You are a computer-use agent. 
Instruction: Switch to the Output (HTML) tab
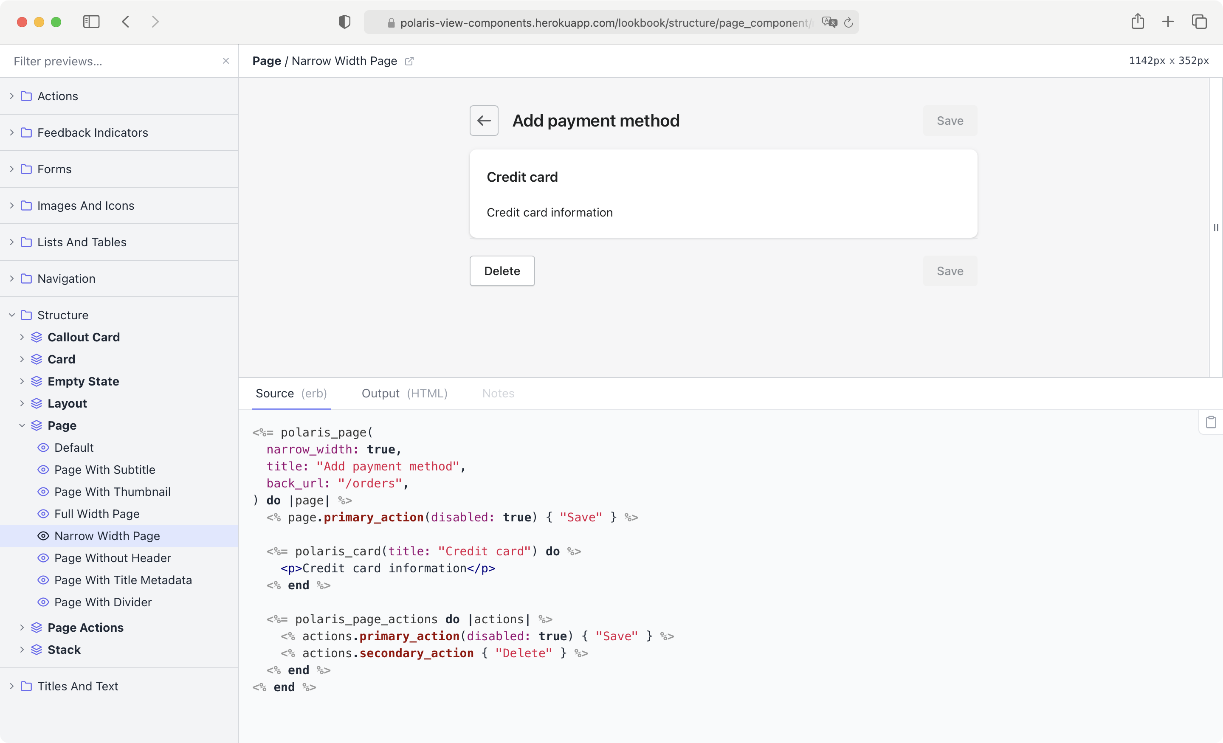(x=405, y=393)
